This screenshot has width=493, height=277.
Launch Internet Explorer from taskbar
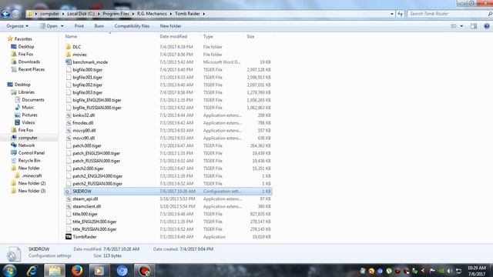[32, 270]
